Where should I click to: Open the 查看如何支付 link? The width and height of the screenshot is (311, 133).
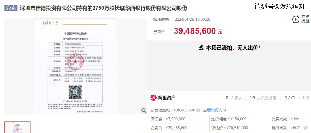(215, 110)
